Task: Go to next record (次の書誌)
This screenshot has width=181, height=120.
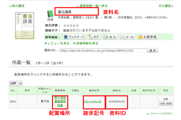Action: coord(166,6)
